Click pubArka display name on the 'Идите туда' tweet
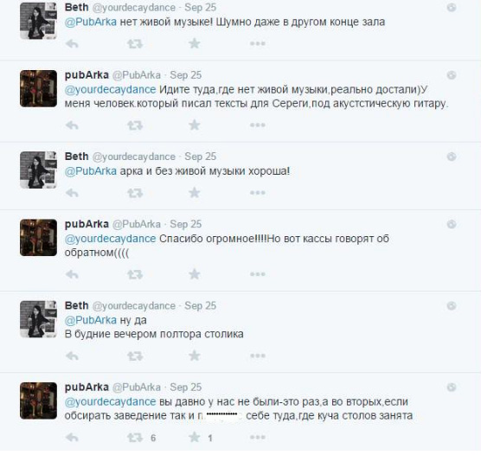This screenshot has width=481, height=455. click(87, 75)
